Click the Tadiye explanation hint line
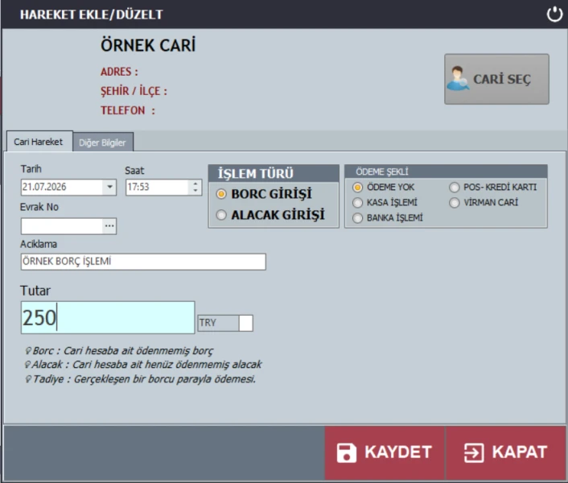 (x=141, y=379)
